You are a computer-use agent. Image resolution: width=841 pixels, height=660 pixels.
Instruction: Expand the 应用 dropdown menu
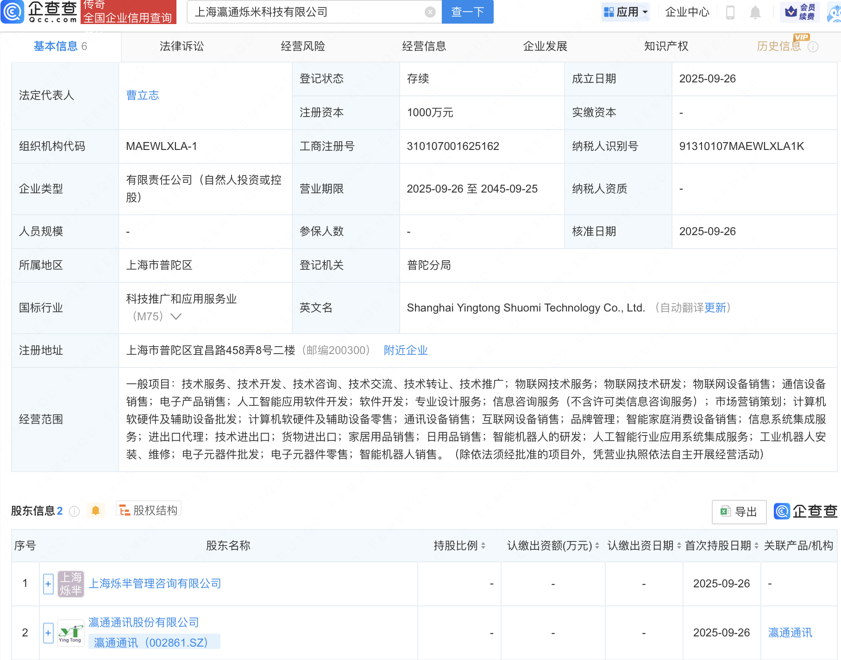pyautogui.click(x=626, y=12)
